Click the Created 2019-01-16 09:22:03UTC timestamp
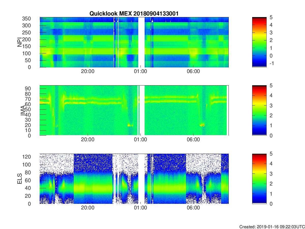Image resolution: width=305 pixels, height=229 pixels. pyautogui.click(x=272, y=226)
